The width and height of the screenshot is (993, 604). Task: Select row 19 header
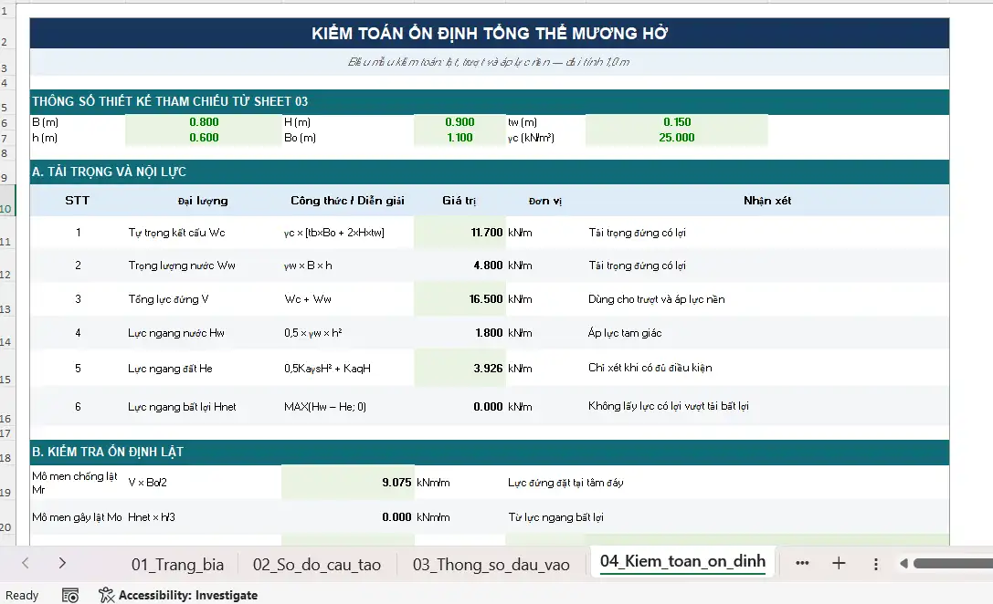pos(7,482)
